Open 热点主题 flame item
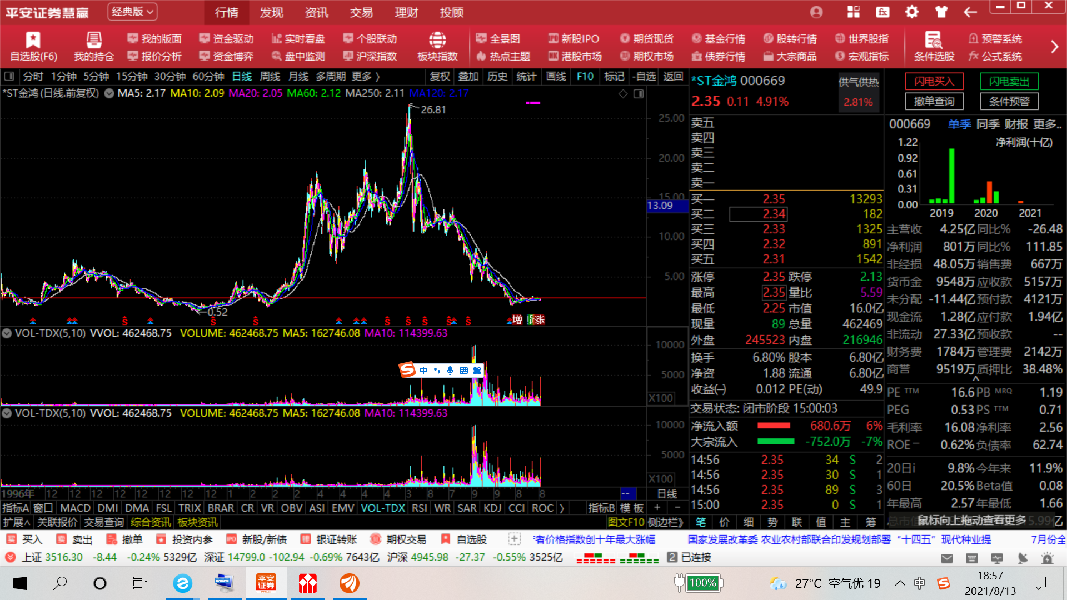 point(503,56)
